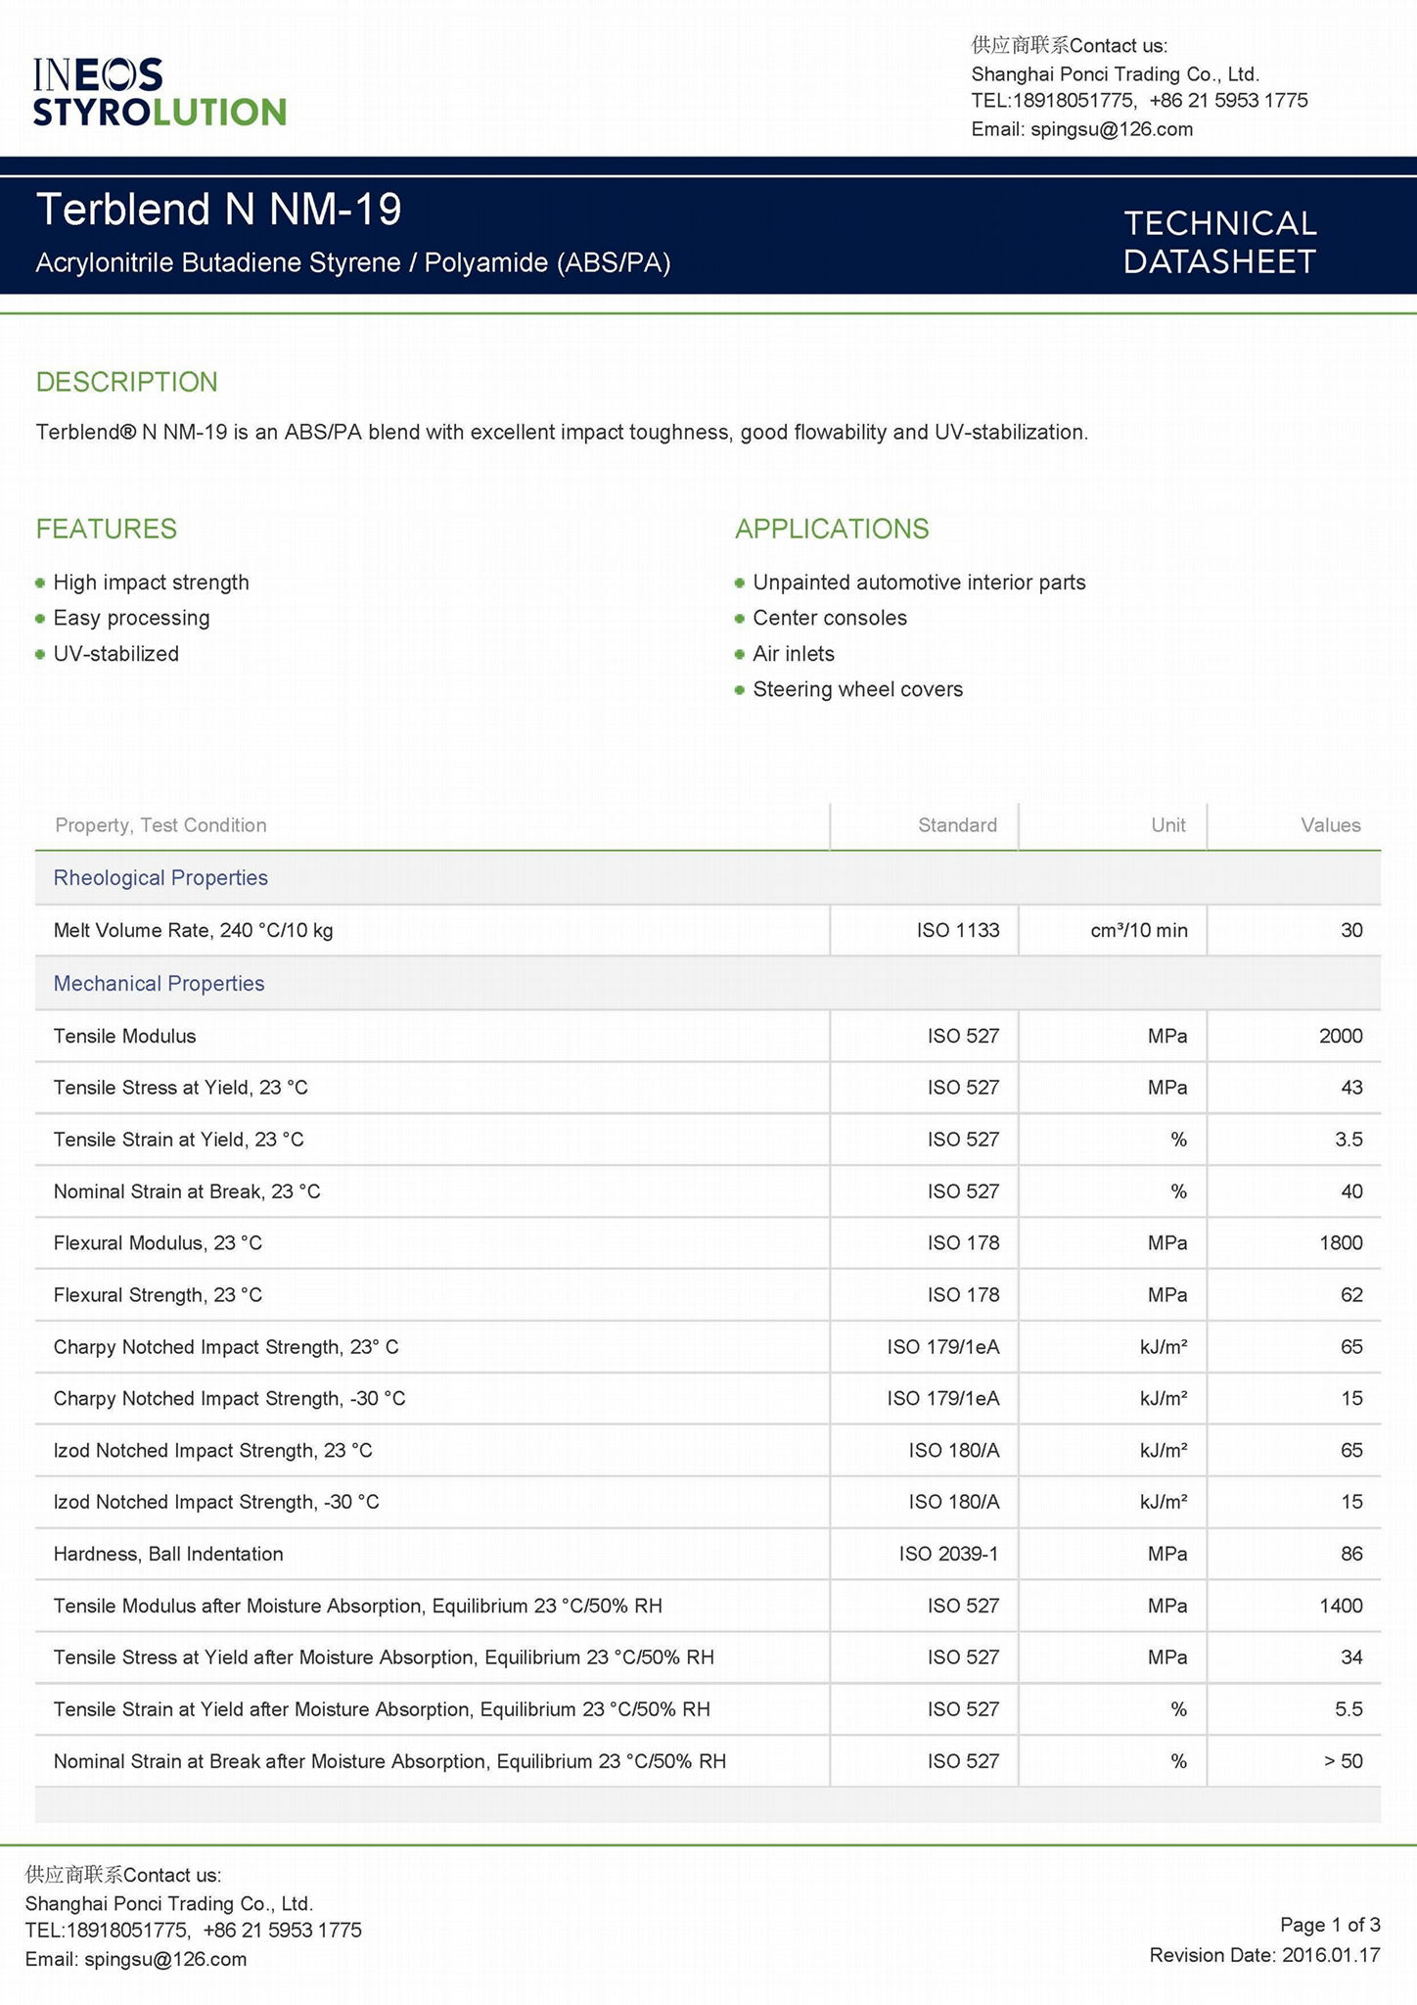
Task: Click the value 1400 after moisture absorption
Action: click(x=1341, y=1607)
